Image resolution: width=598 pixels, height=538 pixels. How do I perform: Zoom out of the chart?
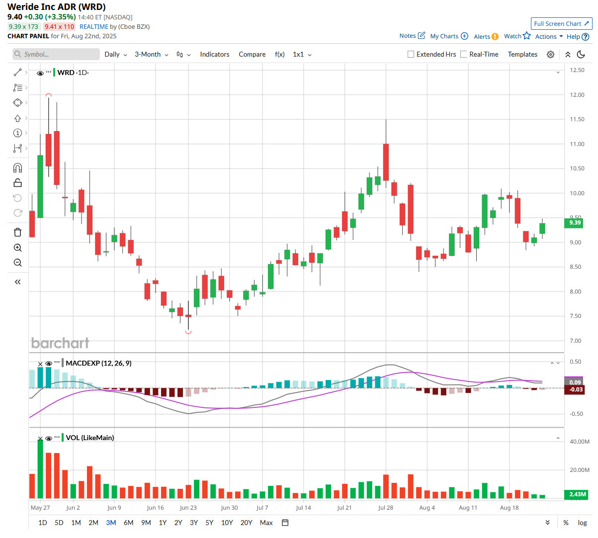coord(17,262)
